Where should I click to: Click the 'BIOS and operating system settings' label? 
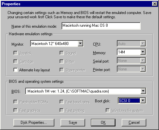click(36, 81)
